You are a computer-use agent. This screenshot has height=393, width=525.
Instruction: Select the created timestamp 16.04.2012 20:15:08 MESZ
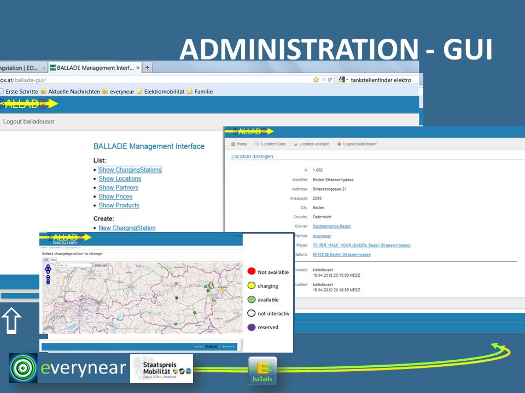point(336,275)
